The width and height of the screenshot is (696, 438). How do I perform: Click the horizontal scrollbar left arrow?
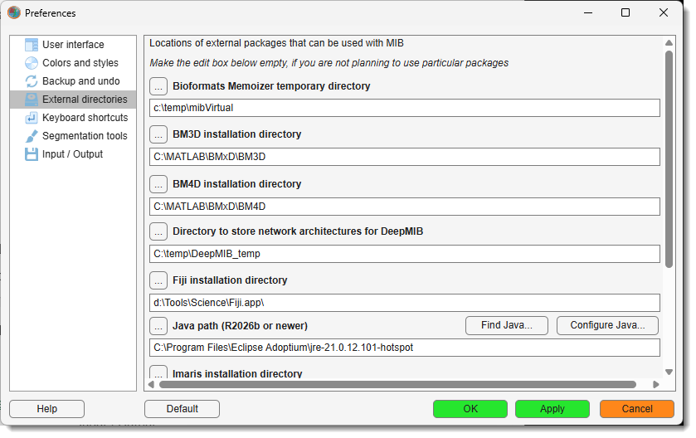tap(151, 384)
